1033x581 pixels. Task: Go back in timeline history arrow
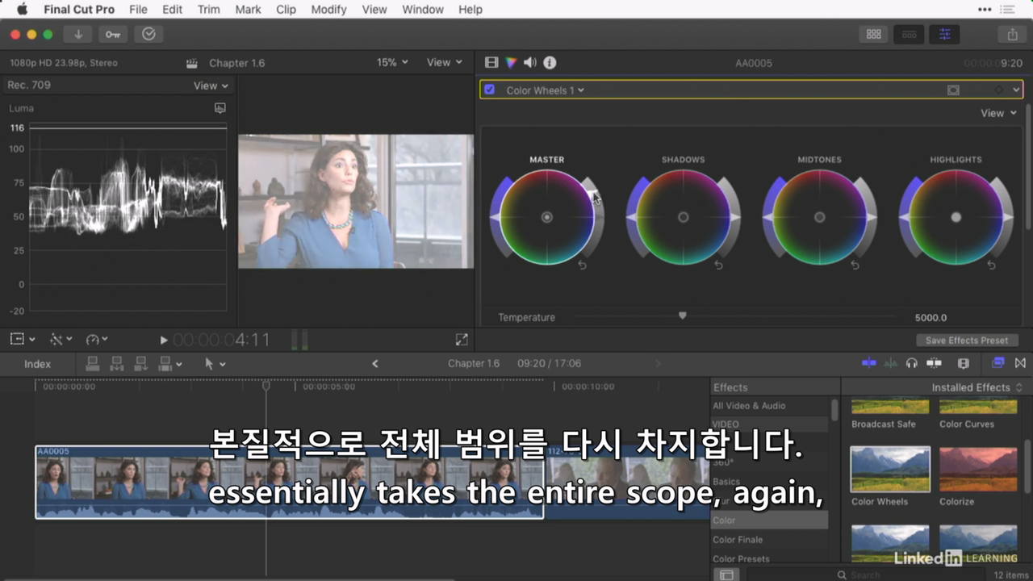click(x=374, y=364)
